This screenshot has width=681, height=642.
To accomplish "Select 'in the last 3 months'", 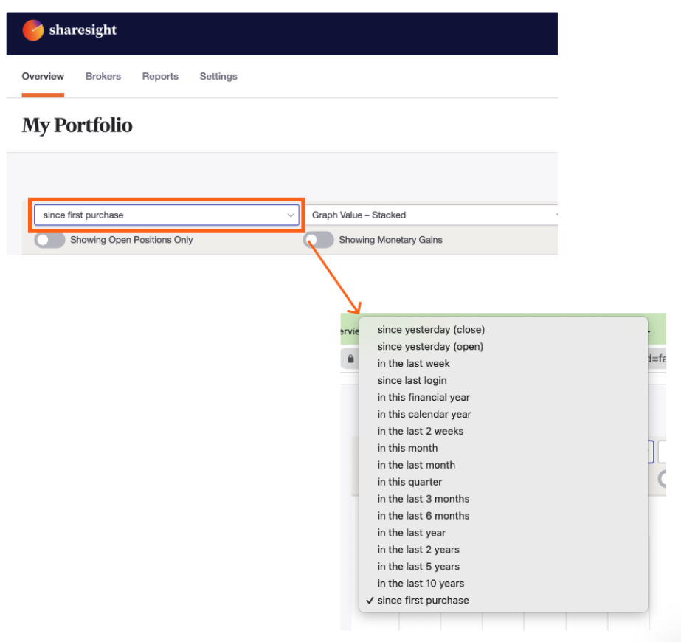I will [x=503, y=499].
